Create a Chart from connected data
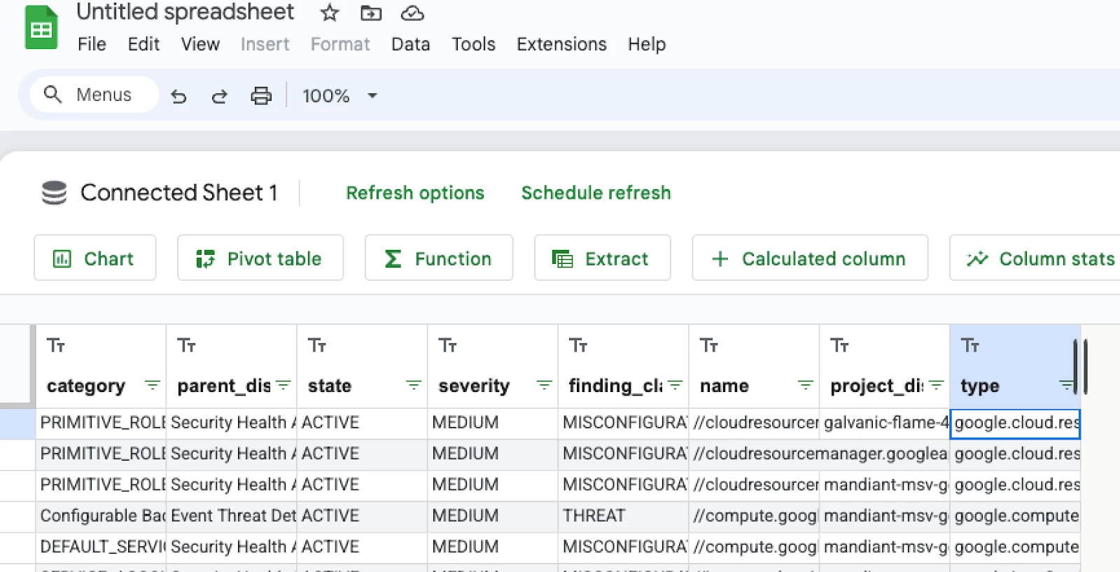1120x572 pixels. 94,258
